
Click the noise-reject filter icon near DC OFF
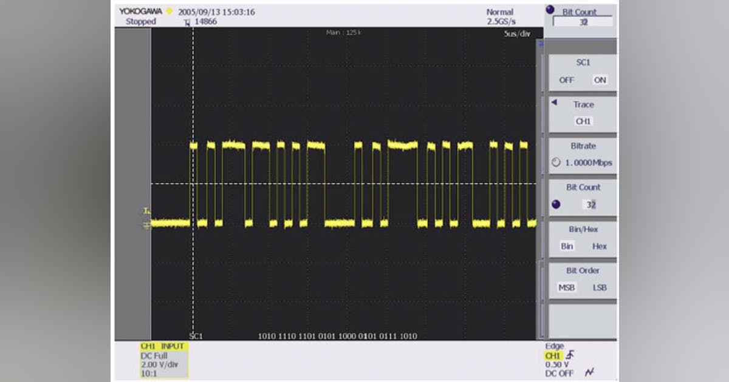coord(590,371)
